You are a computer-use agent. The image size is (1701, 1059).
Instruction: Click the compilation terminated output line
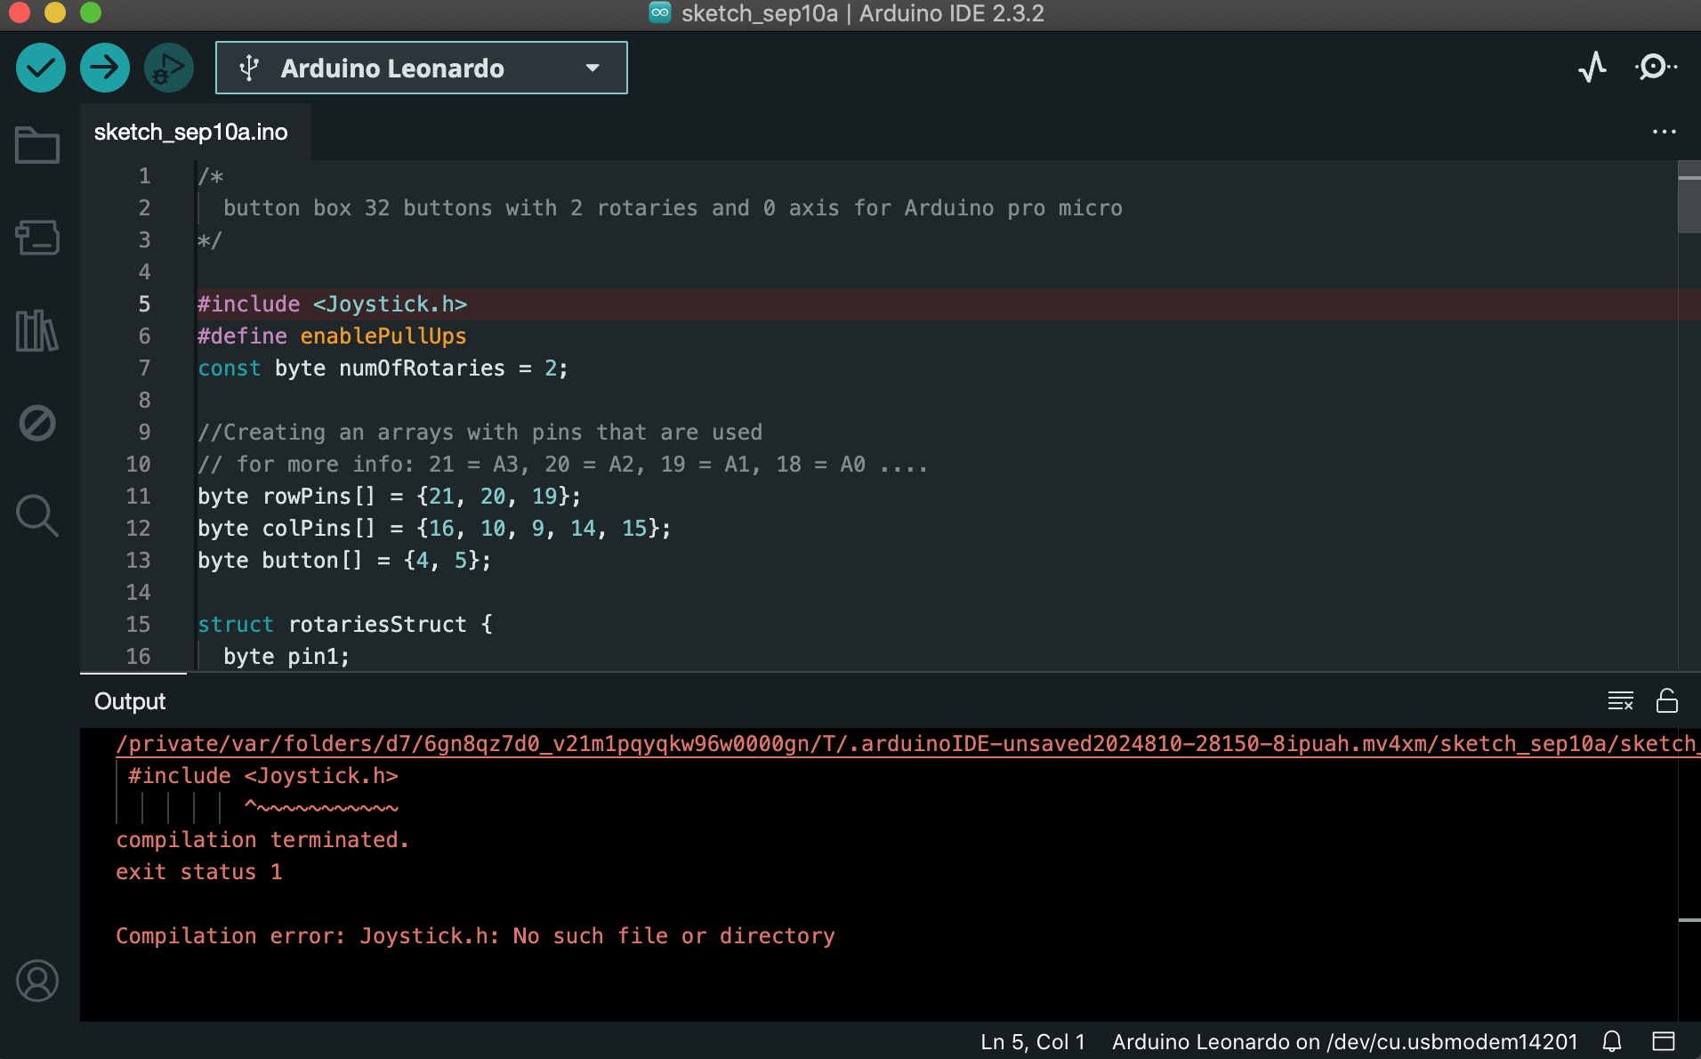click(262, 840)
